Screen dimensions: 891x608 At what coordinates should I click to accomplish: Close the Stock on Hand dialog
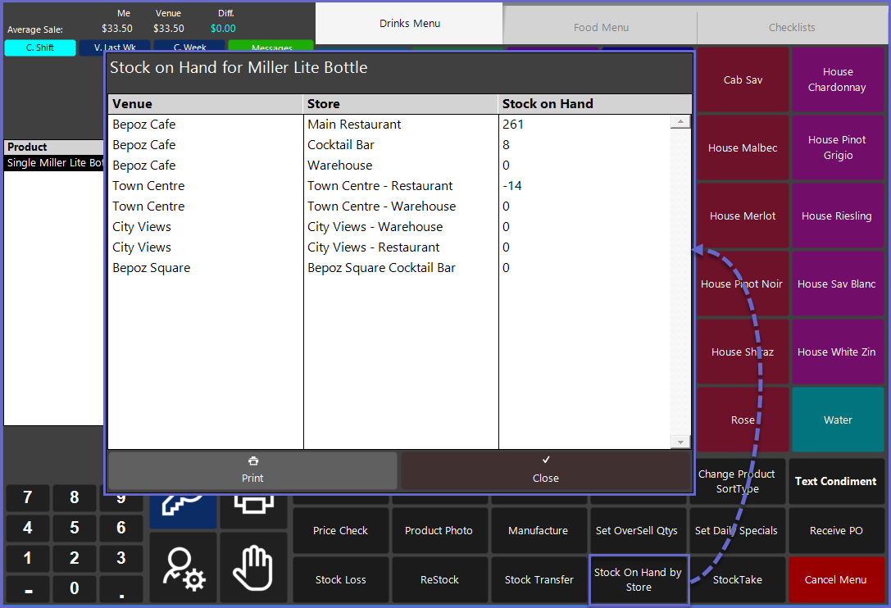pyautogui.click(x=545, y=470)
